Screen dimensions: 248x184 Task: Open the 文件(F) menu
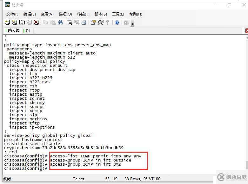tap(12, 14)
